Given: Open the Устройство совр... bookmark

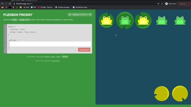Looking at the screenshot, I should (x=80, y=7).
